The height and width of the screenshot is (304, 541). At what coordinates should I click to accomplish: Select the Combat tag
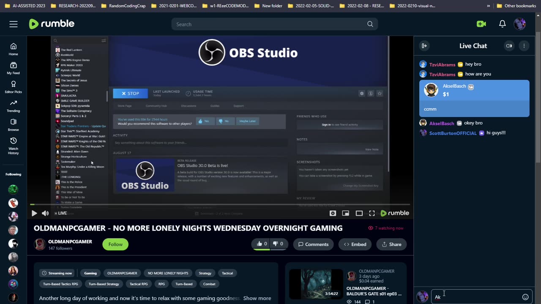pos(209,284)
